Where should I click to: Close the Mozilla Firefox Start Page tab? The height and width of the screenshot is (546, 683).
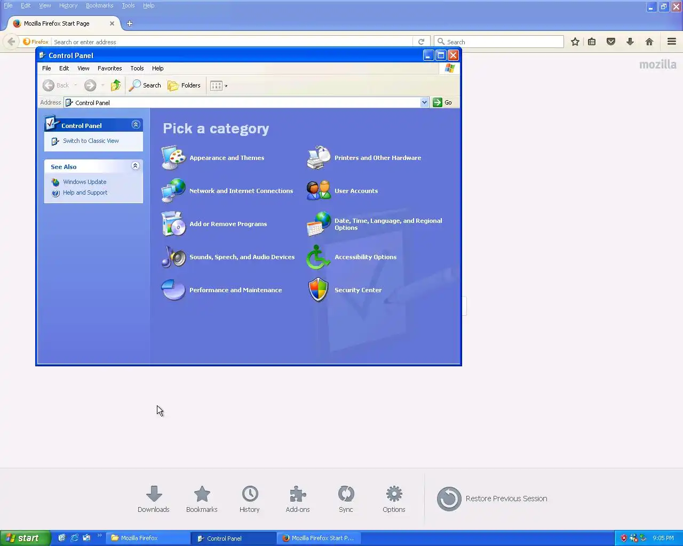112,23
